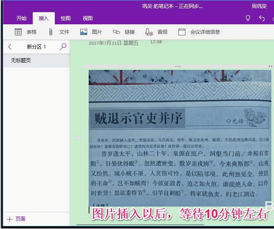Click the 链接 label in the ribbon
Screen dimensions: 274x229
[x=130, y=32]
